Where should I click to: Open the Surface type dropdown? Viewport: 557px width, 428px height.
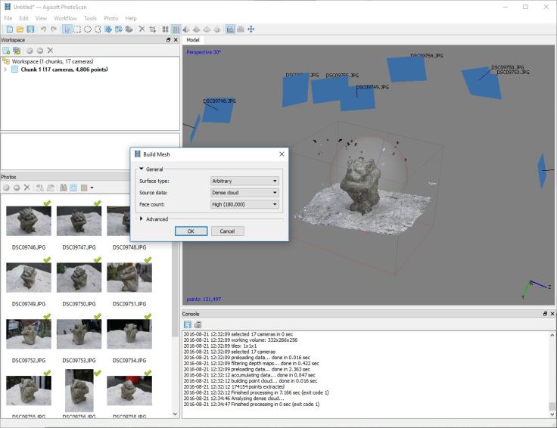coord(244,181)
